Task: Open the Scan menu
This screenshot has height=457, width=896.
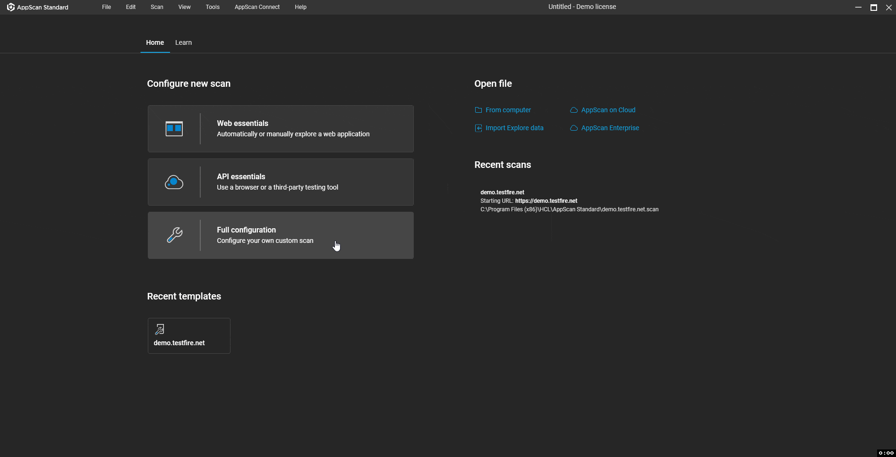Action: (157, 7)
